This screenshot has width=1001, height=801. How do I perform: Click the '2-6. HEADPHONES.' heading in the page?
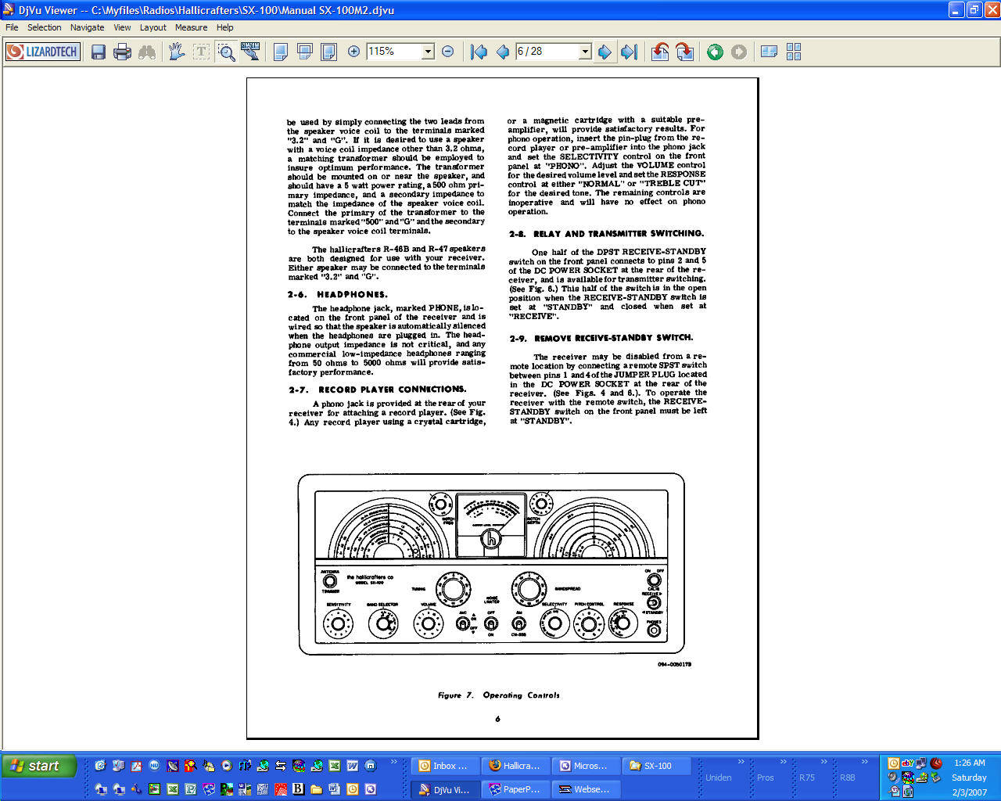[337, 294]
